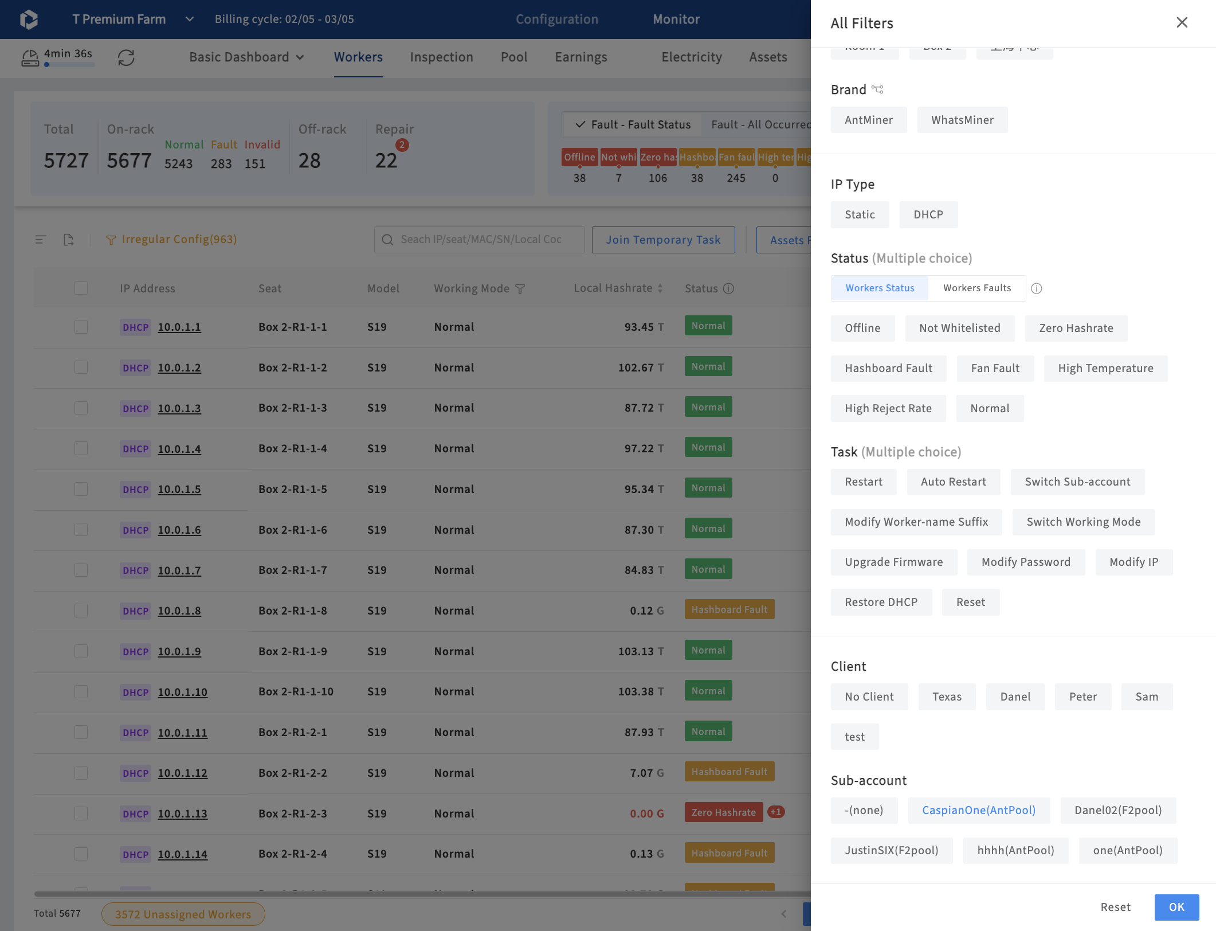Click the app logo icon in header
This screenshot has width=1216, height=931.
point(29,19)
